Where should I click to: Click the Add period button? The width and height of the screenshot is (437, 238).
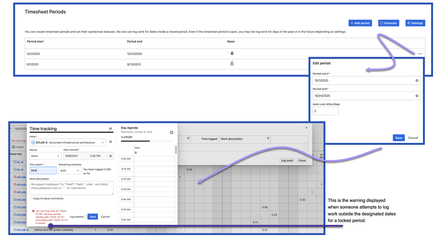(x=360, y=23)
